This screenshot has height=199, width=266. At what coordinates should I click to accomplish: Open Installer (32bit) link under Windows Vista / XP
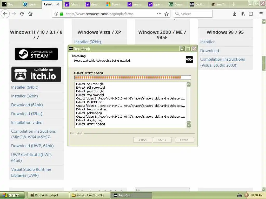(x=88, y=42)
